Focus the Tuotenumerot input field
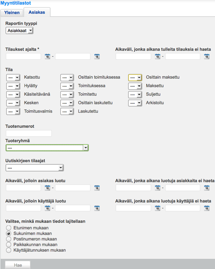The width and height of the screenshot is (215, 269). point(29,133)
